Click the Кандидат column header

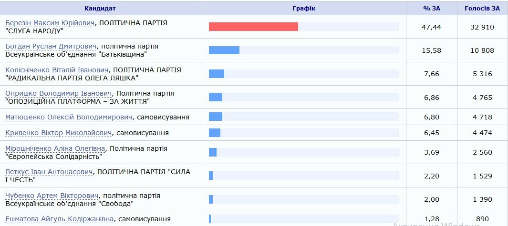[x=100, y=9]
